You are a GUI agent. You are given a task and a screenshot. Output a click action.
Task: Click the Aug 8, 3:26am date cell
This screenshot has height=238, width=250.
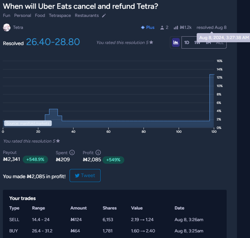(189, 220)
